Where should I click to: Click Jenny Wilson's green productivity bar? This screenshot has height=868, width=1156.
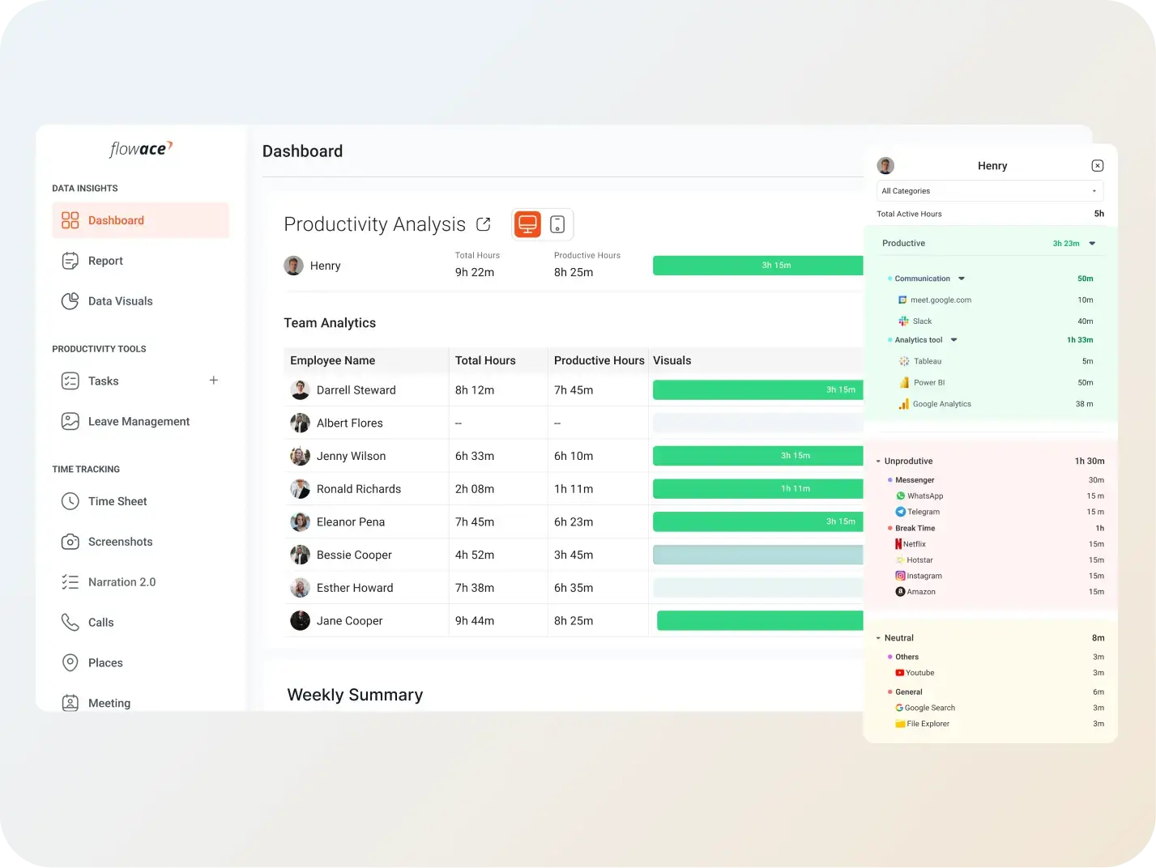pos(757,456)
